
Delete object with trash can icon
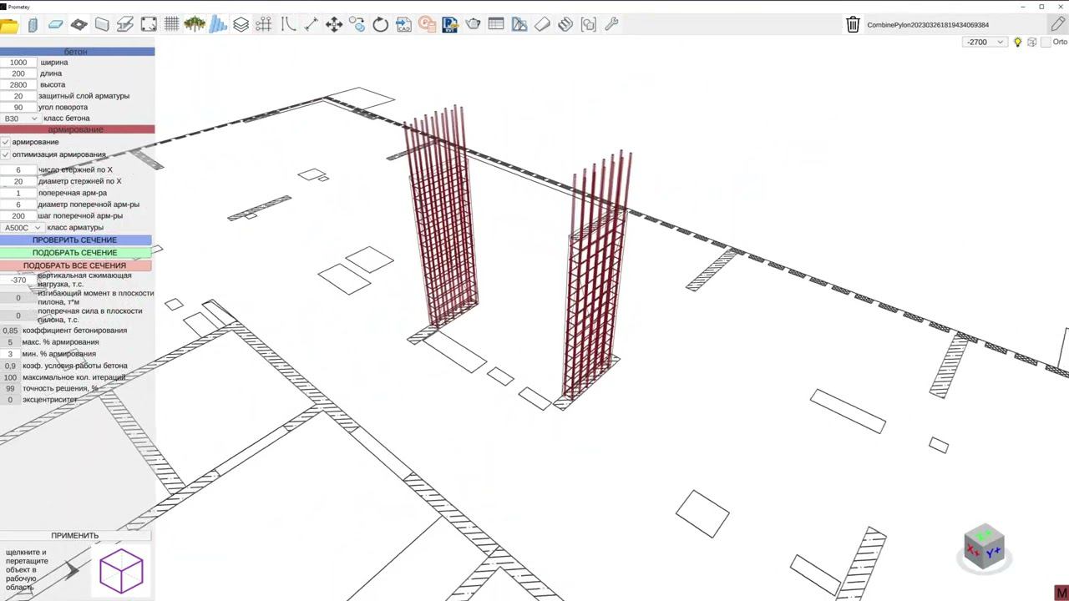(853, 25)
